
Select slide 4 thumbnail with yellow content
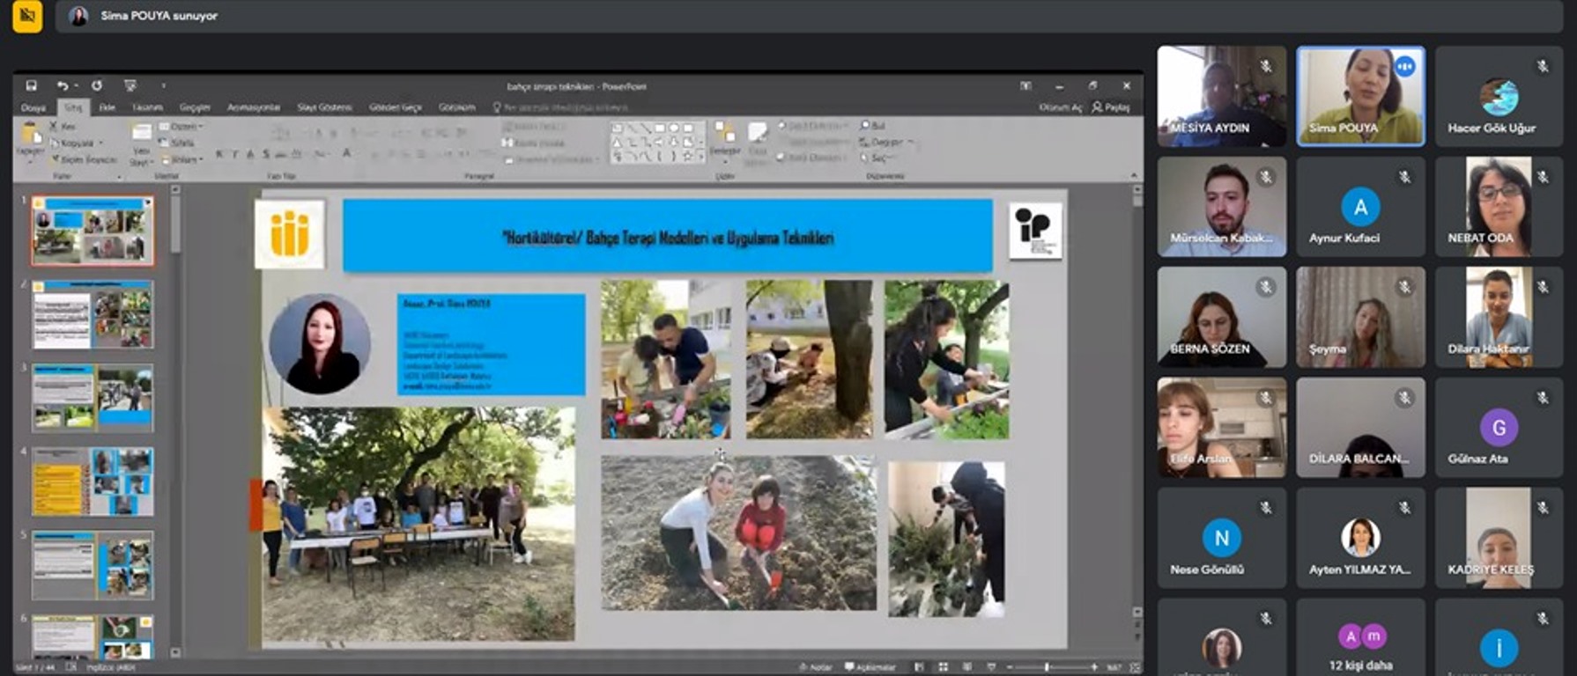(93, 481)
